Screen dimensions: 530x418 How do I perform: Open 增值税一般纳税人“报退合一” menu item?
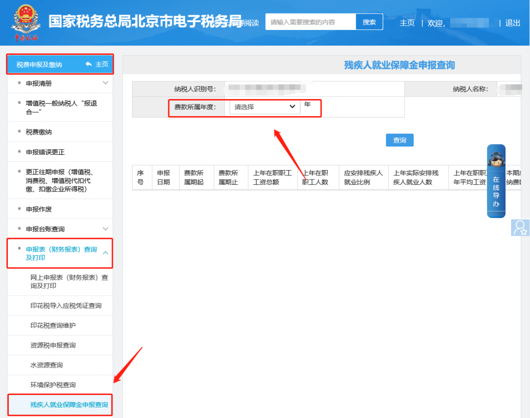[x=61, y=107]
